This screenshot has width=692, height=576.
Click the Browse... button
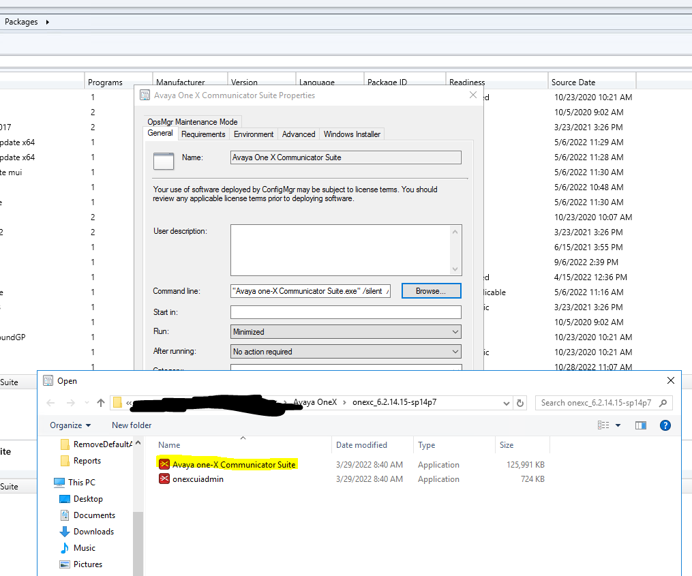[431, 291]
